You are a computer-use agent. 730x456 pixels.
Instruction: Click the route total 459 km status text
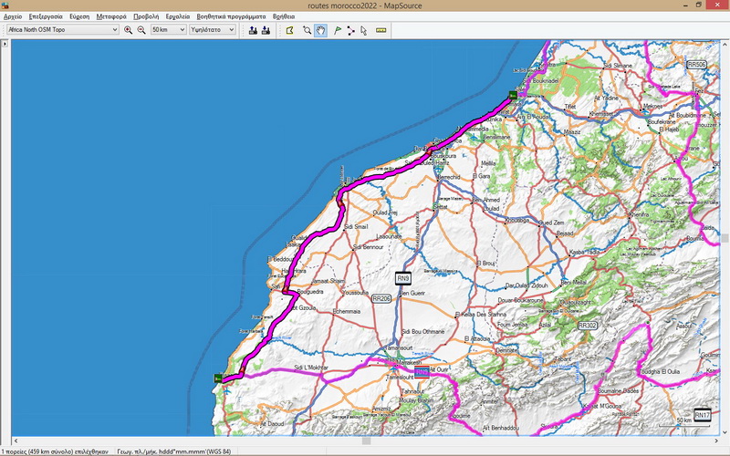55,451
